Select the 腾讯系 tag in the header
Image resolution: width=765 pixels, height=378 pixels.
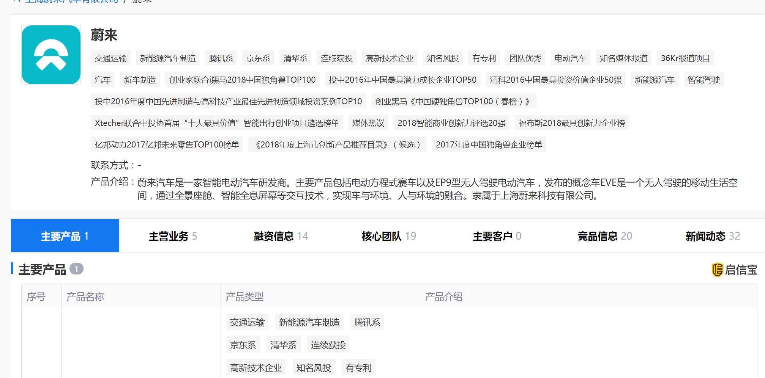click(x=221, y=58)
